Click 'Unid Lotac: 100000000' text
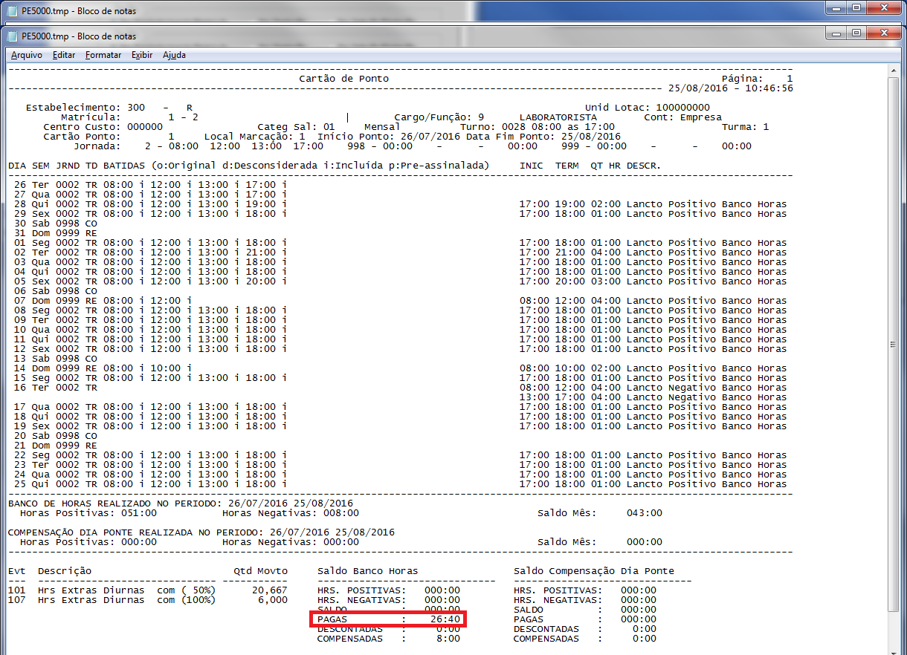This screenshot has height=655, width=907. click(x=648, y=108)
